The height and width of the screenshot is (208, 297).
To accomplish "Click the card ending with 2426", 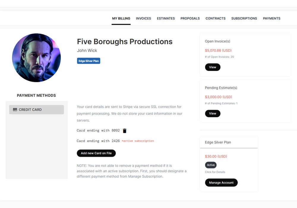I will tap(98, 141).
